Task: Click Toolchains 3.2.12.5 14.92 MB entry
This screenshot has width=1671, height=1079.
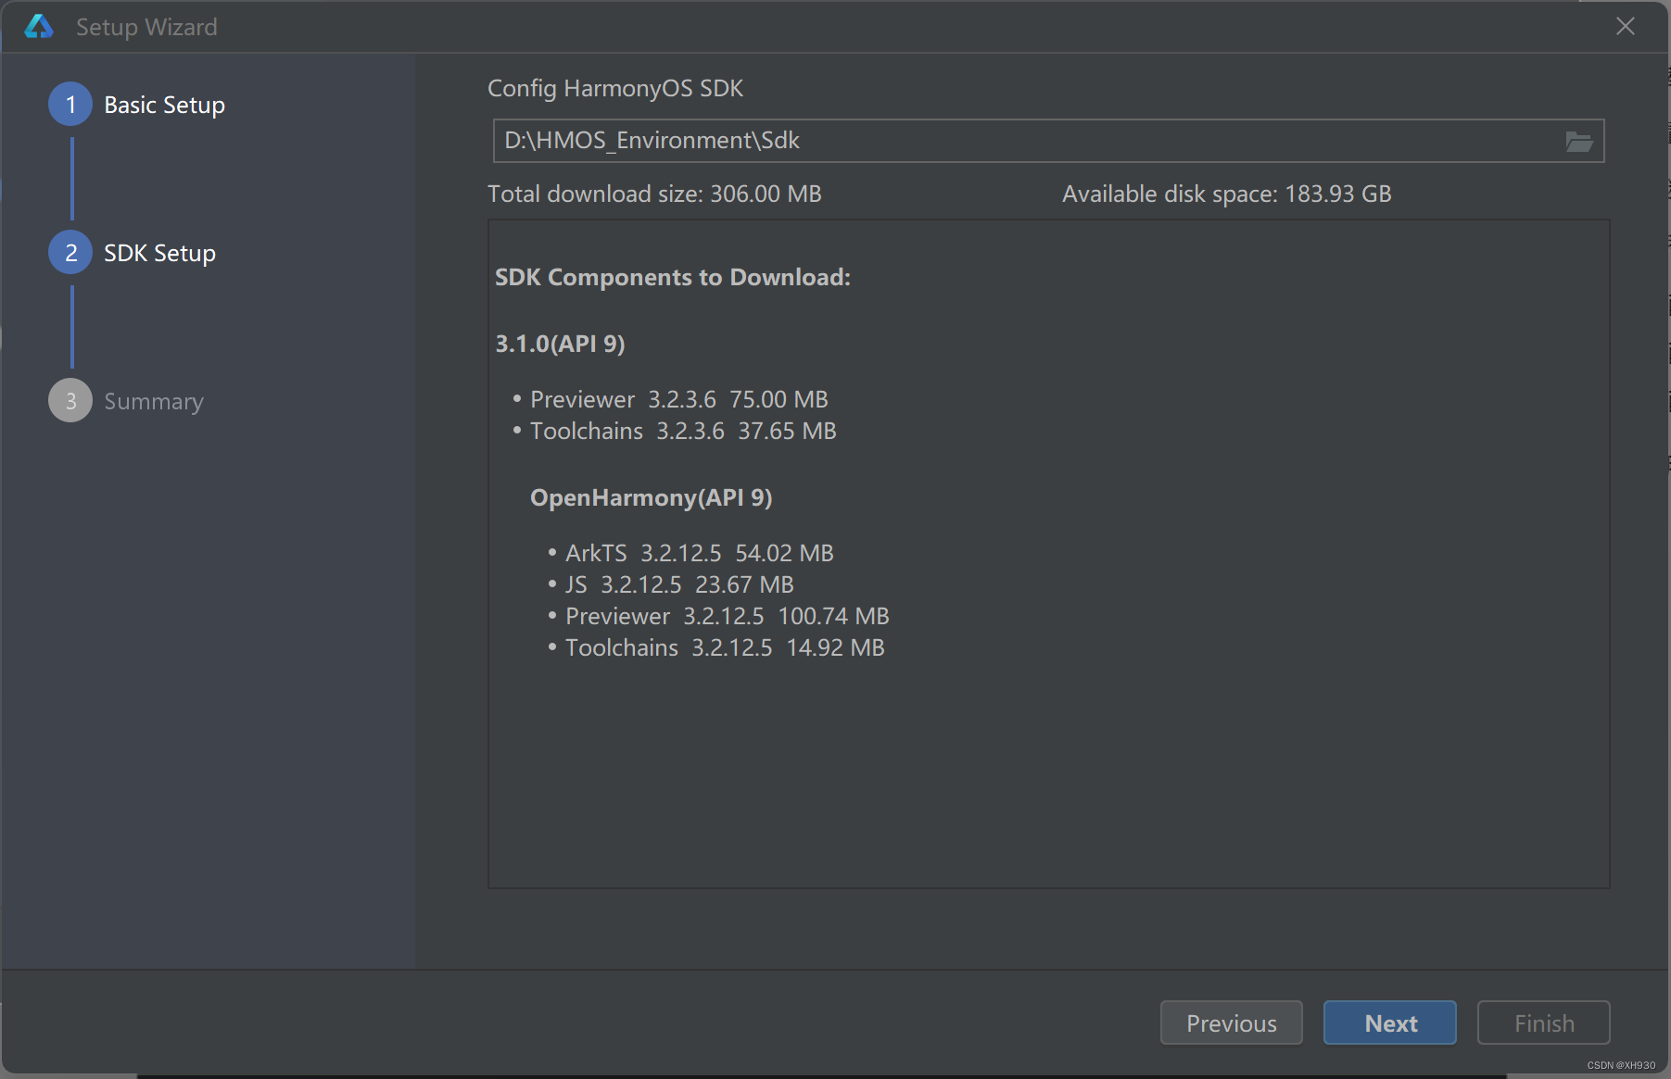Action: 725,647
